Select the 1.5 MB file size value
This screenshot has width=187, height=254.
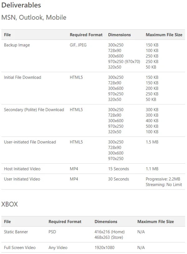click(x=152, y=142)
